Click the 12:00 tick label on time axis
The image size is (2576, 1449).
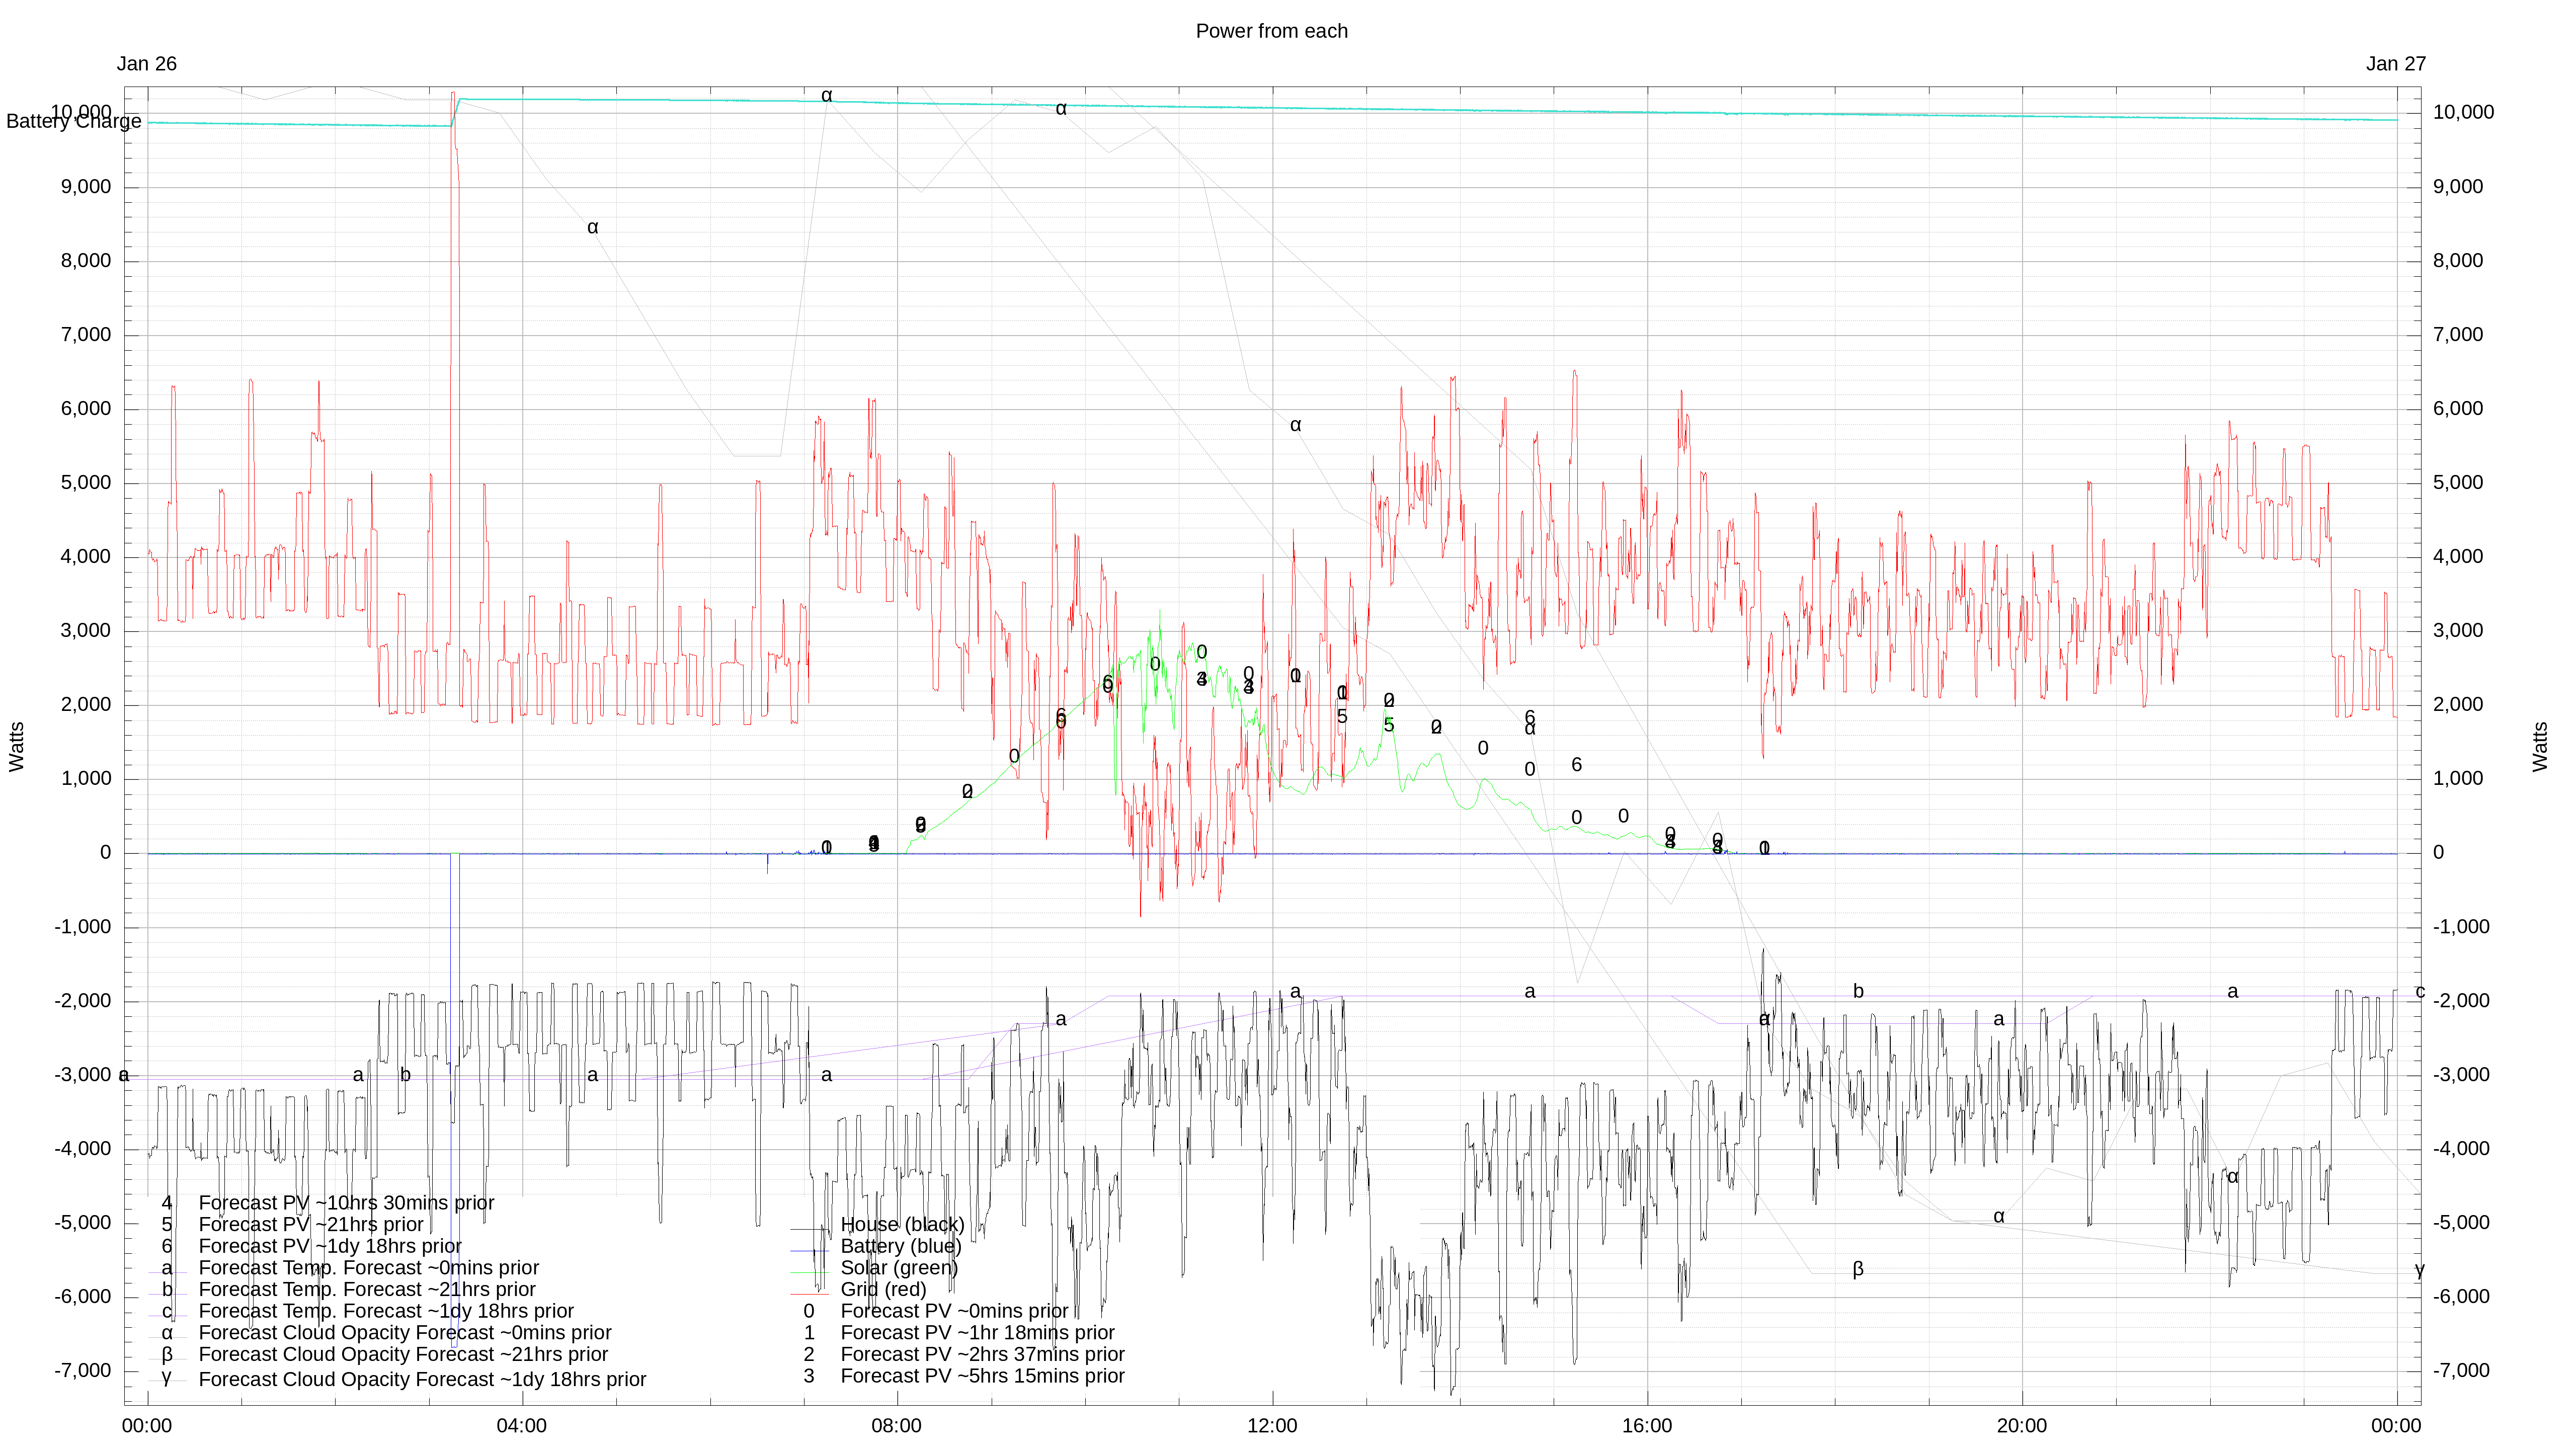point(1271,1426)
